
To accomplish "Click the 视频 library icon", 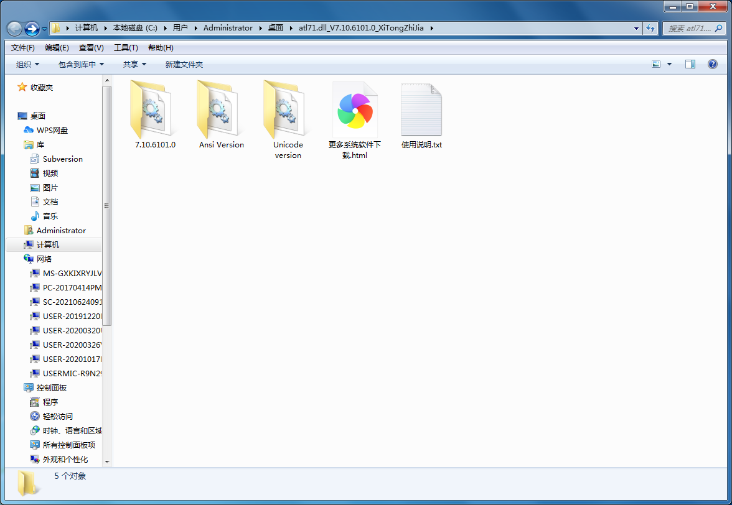I will point(35,174).
